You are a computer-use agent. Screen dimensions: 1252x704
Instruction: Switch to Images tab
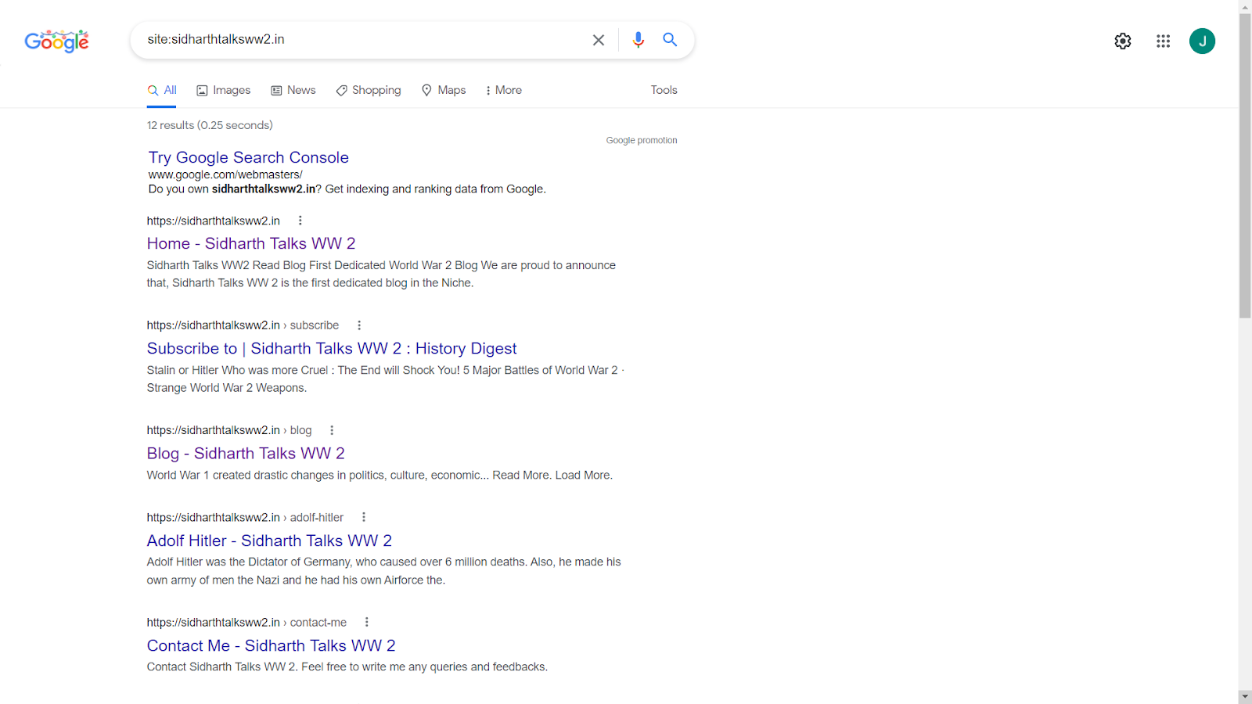tap(224, 91)
